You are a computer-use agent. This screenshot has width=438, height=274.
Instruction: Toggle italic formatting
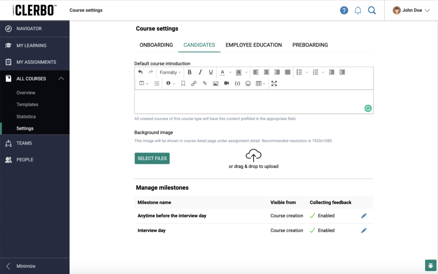click(x=200, y=72)
